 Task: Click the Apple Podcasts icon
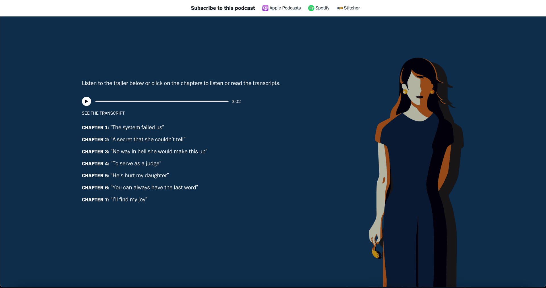tap(265, 8)
